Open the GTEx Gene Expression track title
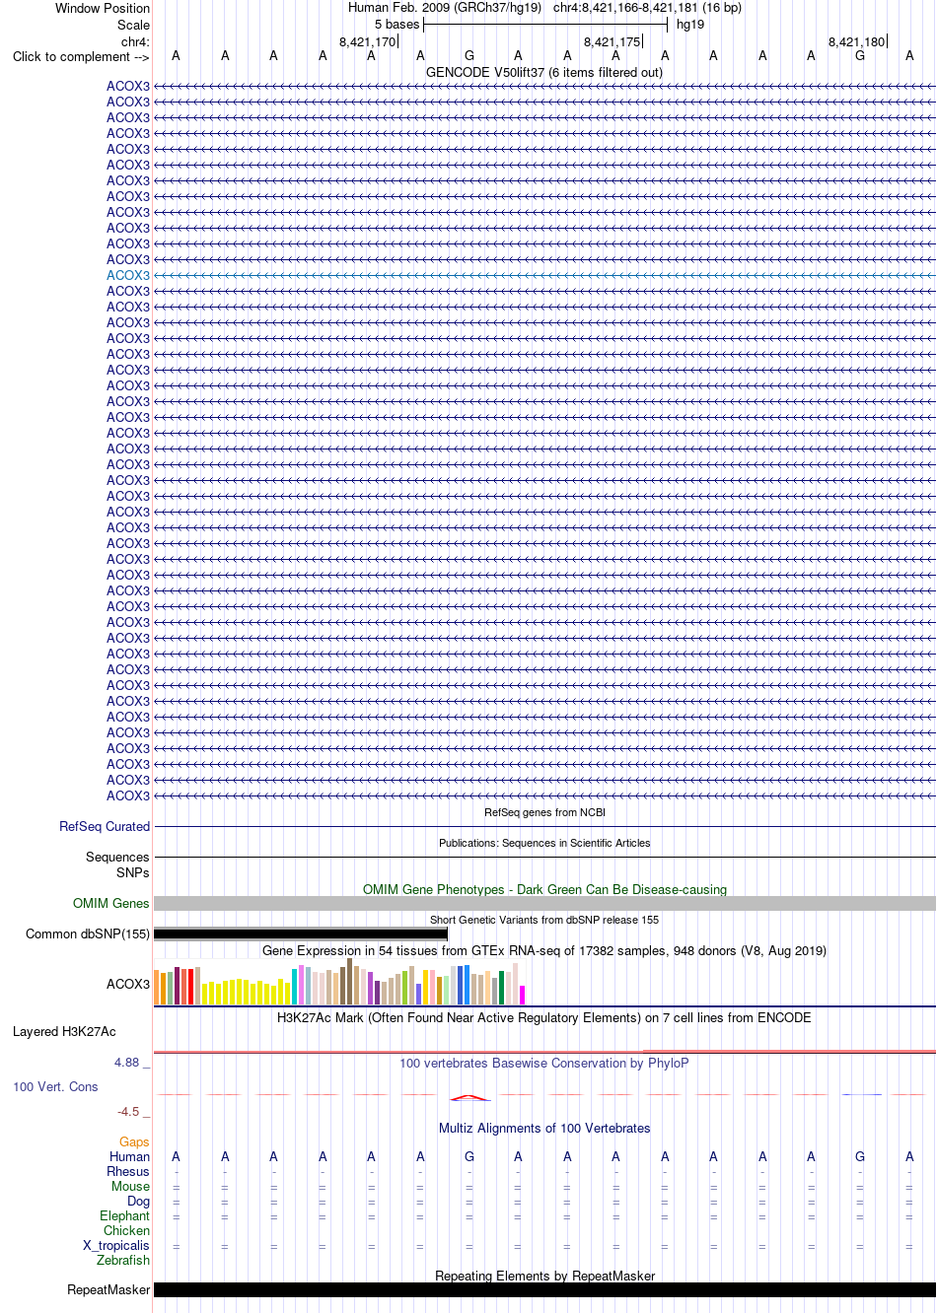This screenshot has height=1313, width=937. click(544, 950)
